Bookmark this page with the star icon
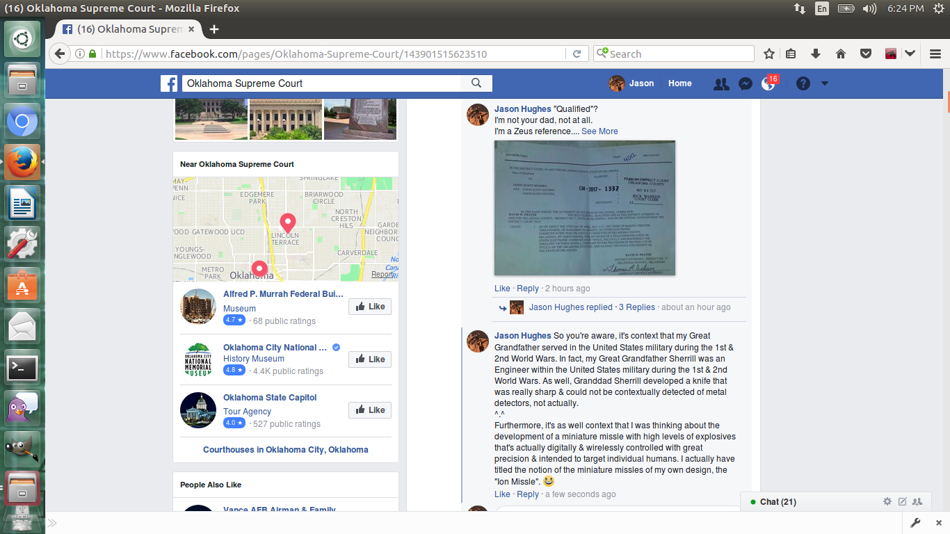The width and height of the screenshot is (950, 534). click(769, 54)
